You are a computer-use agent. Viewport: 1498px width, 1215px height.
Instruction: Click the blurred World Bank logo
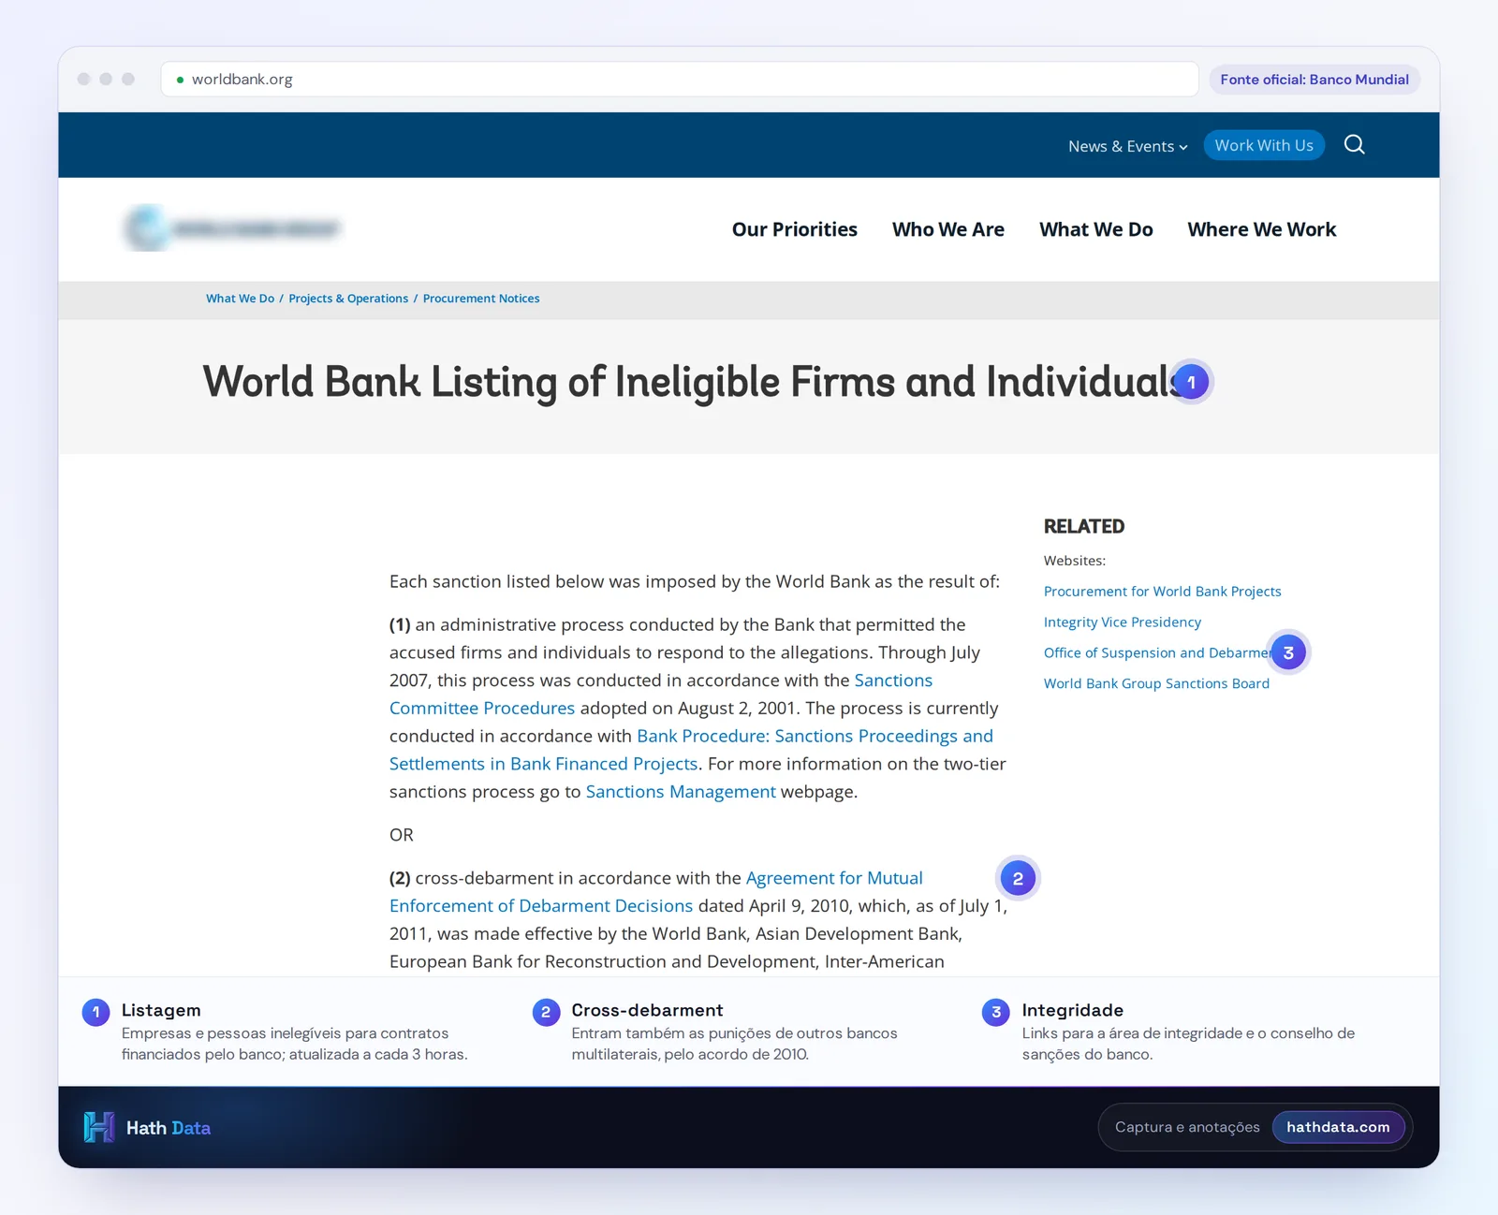click(x=232, y=228)
